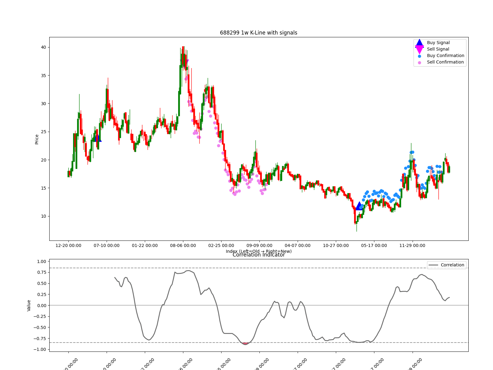Click the price axis tick '25'

pyautogui.click(x=43, y=132)
